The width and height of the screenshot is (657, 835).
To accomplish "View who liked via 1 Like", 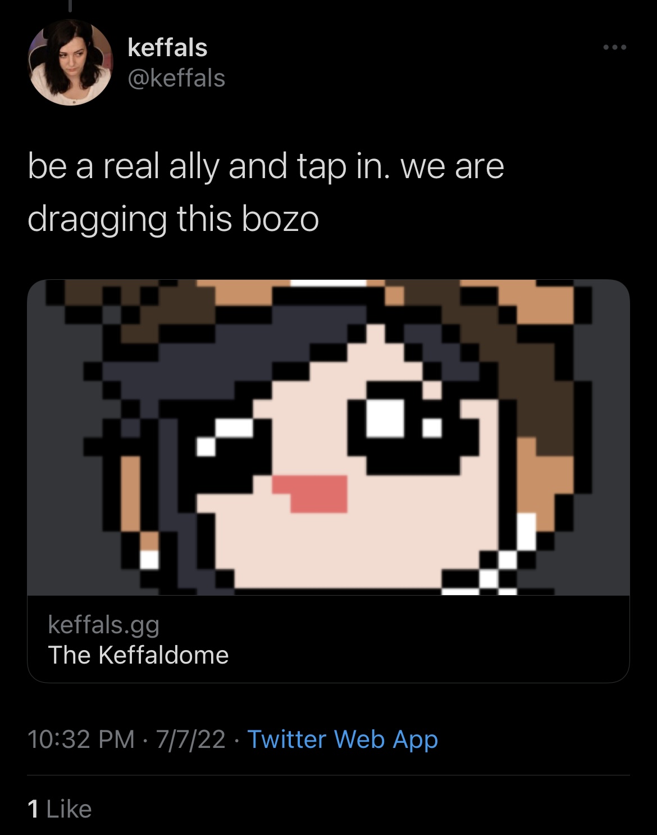I will pyautogui.click(x=60, y=809).
